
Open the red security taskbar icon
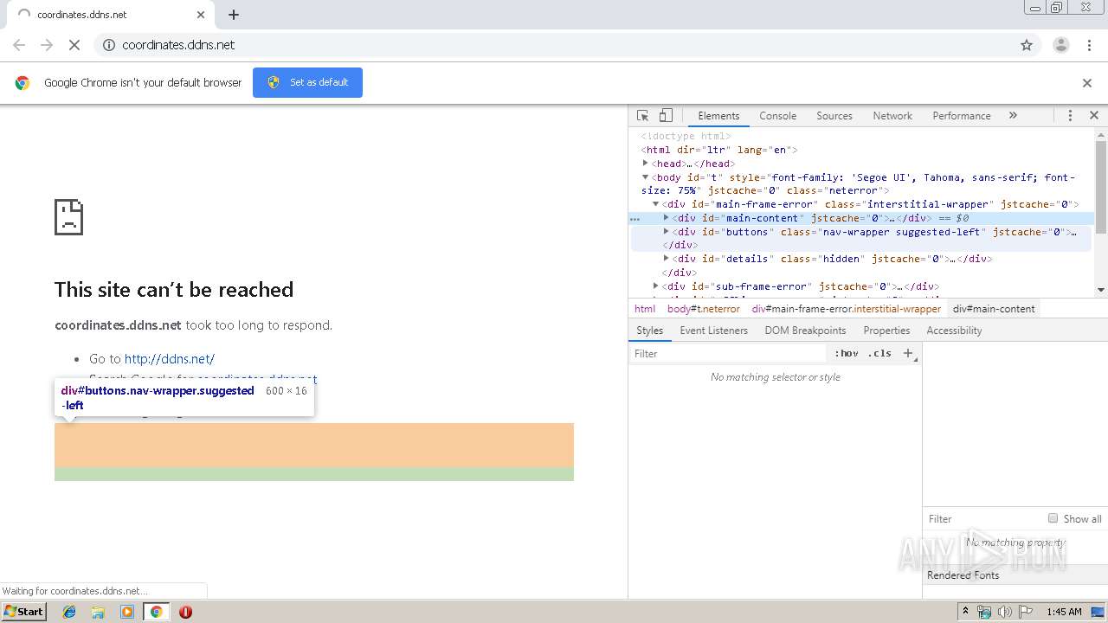coord(185,612)
